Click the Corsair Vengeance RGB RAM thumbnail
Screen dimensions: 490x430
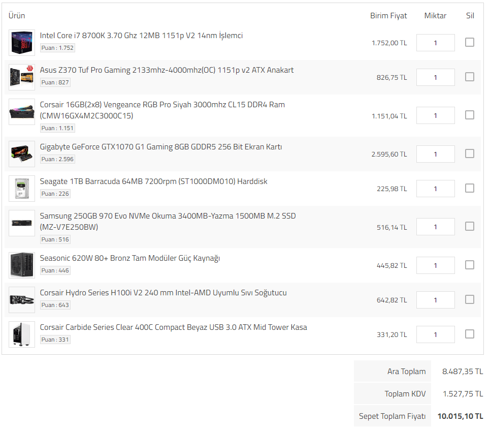22,112
